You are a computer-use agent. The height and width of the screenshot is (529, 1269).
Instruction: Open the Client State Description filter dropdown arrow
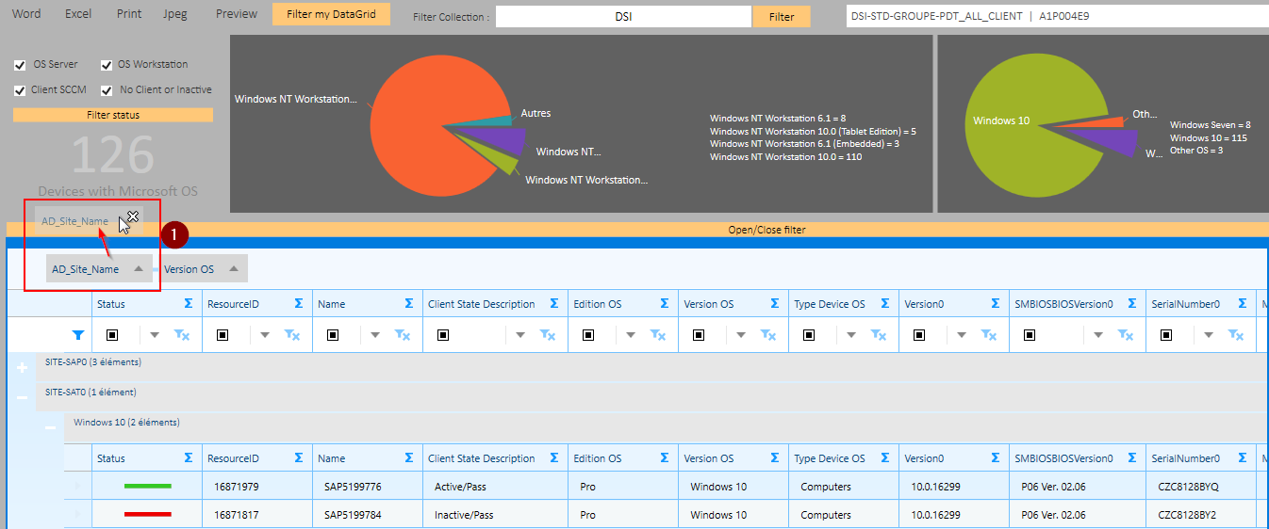click(521, 335)
